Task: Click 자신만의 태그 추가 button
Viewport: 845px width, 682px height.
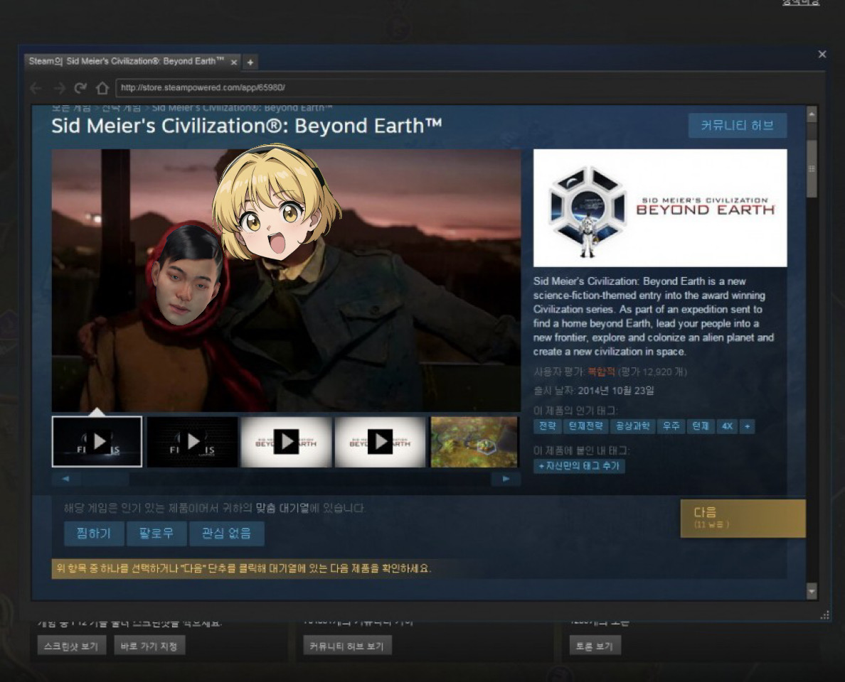Action: 579,466
